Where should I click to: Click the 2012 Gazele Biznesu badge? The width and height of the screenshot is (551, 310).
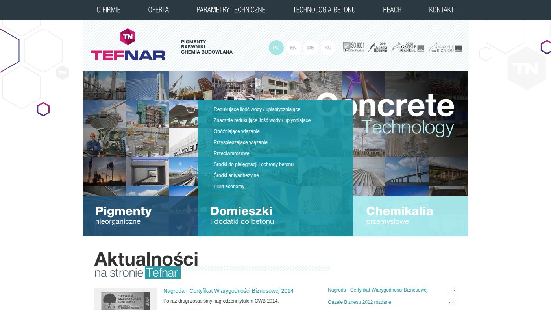click(x=408, y=47)
